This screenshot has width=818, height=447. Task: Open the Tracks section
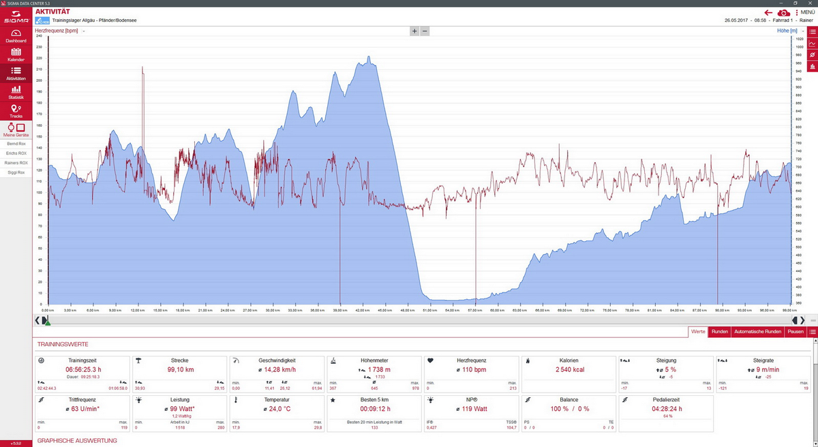coord(16,111)
